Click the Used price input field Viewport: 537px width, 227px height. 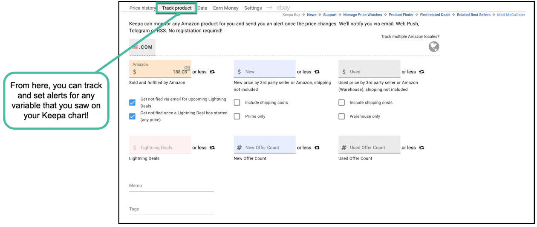point(370,69)
